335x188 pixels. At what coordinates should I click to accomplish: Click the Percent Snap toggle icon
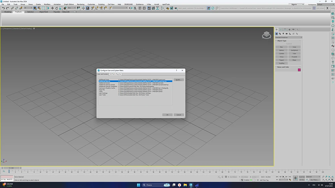tap(101, 8)
